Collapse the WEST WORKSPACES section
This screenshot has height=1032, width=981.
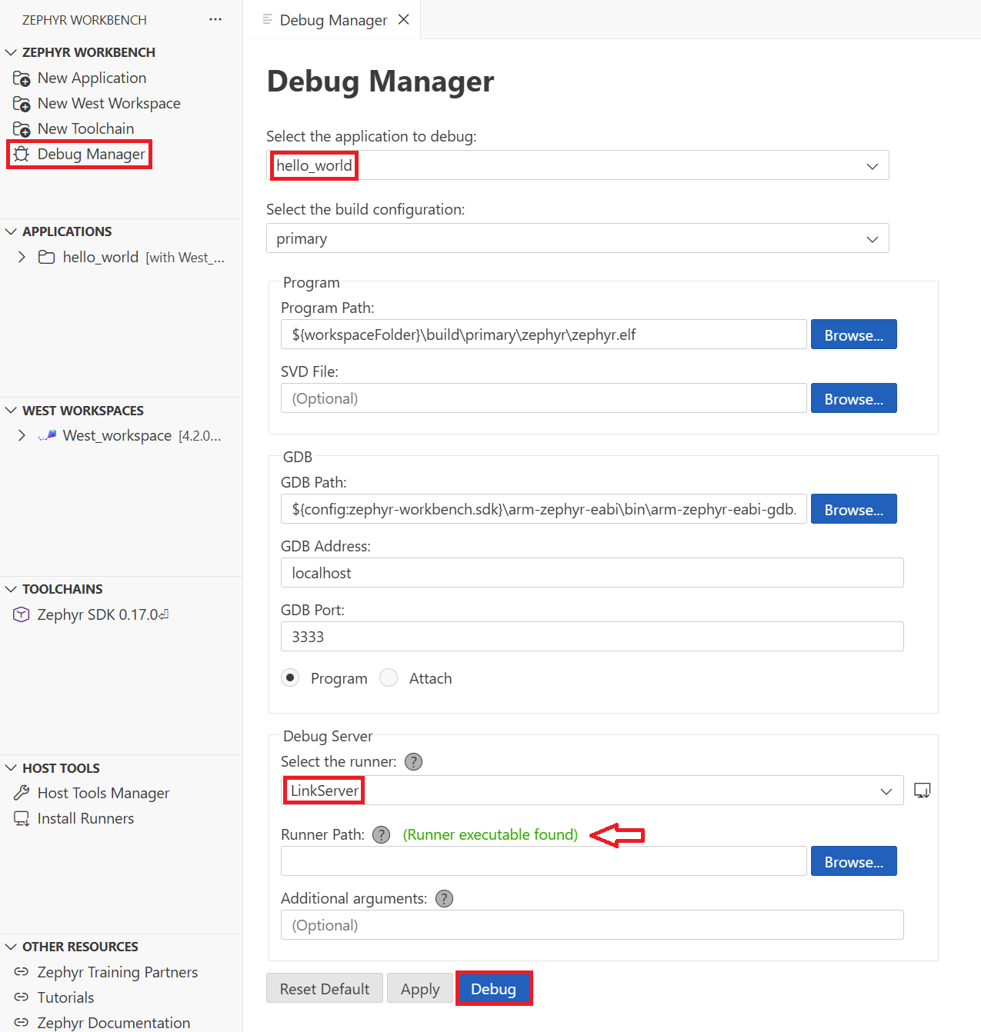pos(11,410)
